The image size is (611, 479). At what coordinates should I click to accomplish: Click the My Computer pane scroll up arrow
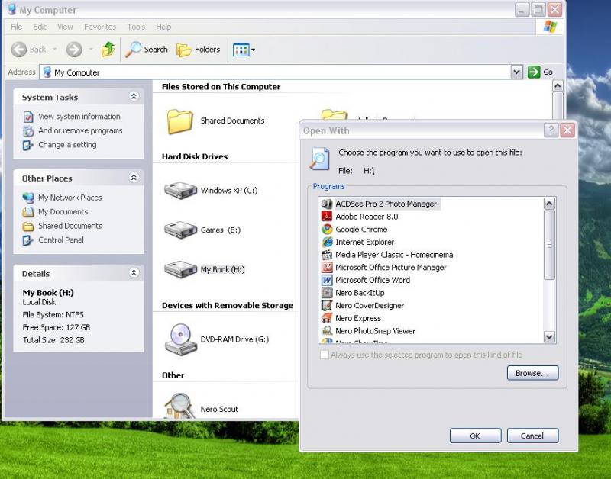point(558,85)
